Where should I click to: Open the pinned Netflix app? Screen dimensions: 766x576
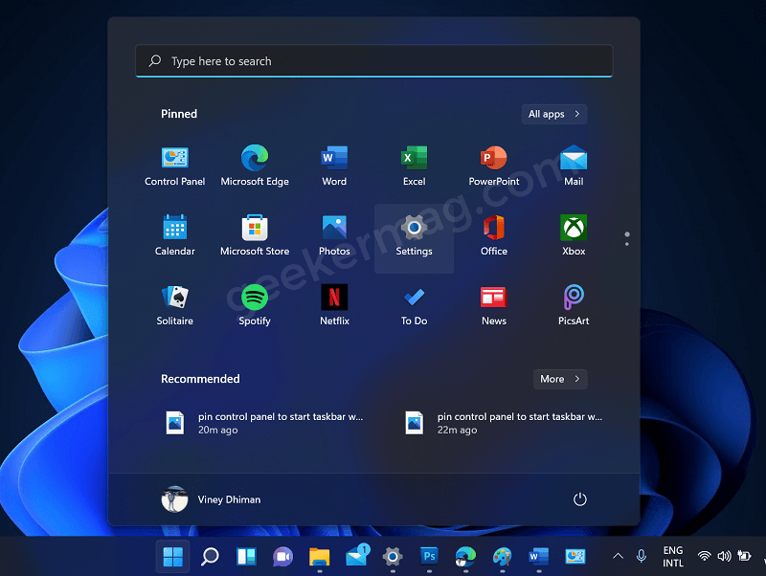click(334, 306)
